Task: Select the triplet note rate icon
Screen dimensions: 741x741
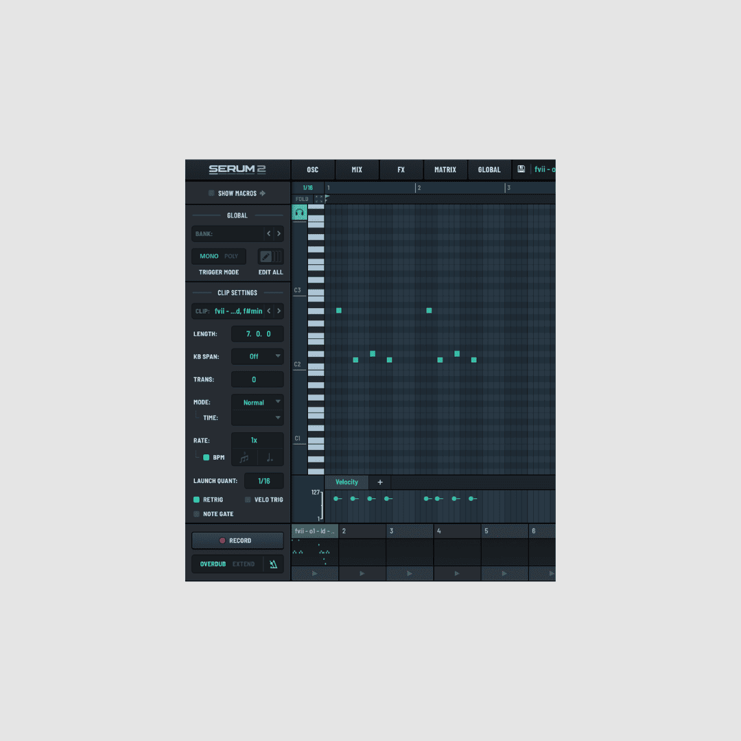Action: [x=244, y=458]
